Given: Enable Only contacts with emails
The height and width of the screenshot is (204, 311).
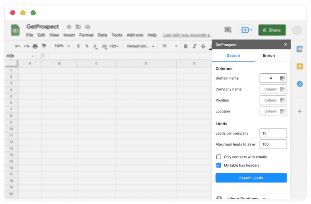Looking at the screenshot, I should (x=219, y=157).
